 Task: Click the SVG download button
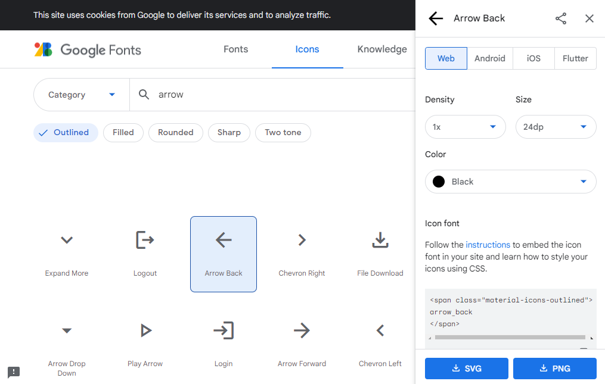click(466, 368)
